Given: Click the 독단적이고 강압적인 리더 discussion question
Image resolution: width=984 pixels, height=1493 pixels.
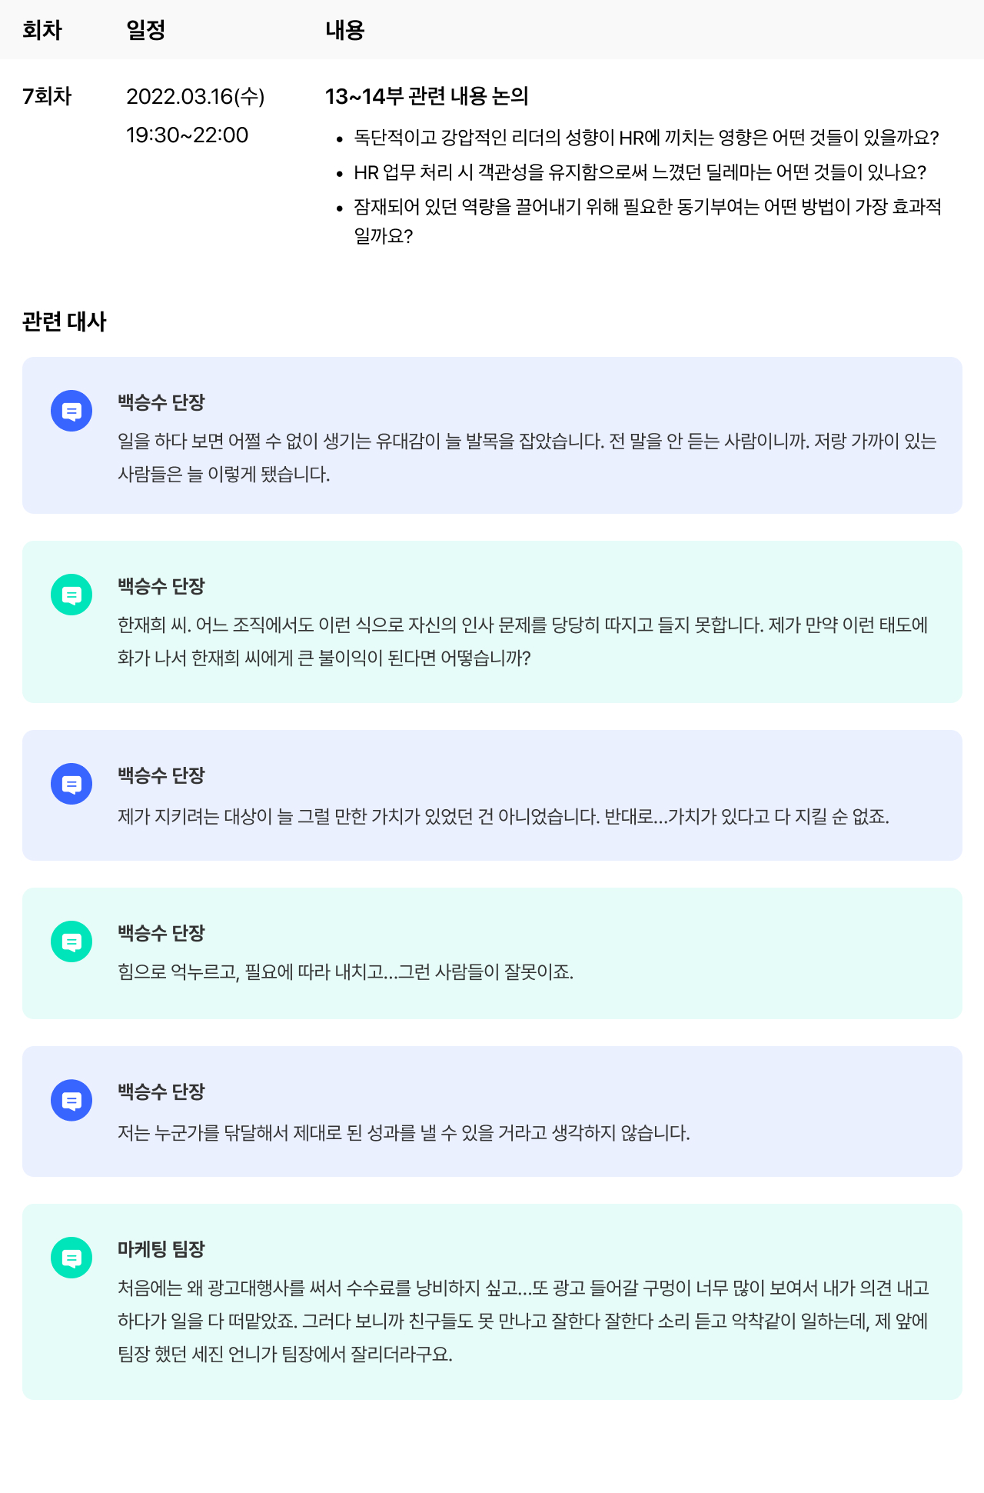Looking at the screenshot, I should (x=646, y=138).
